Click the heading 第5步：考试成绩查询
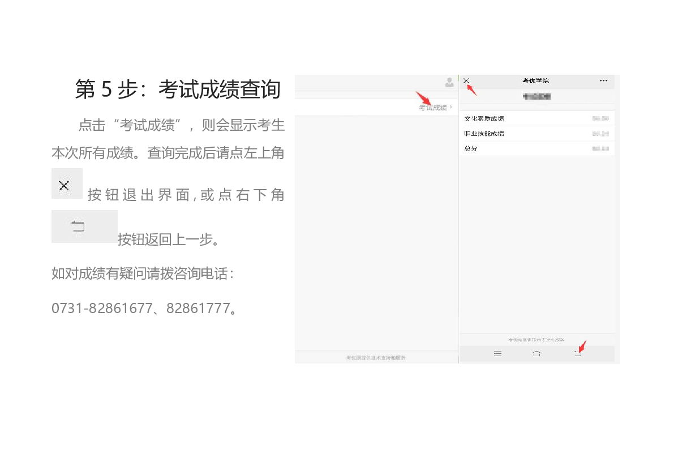Image resolution: width=674 pixels, height=475 pixels. pyautogui.click(x=178, y=89)
